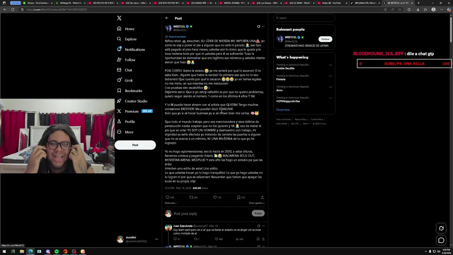Open Juan Sepulveda's profile name

[183, 226]
